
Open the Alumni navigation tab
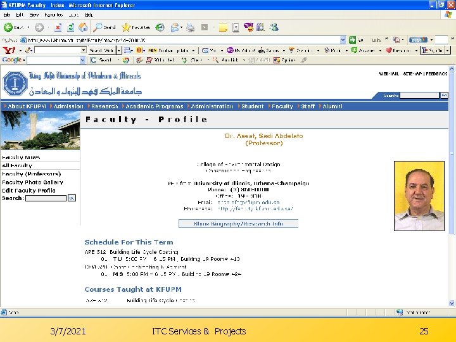click(332, 106)
